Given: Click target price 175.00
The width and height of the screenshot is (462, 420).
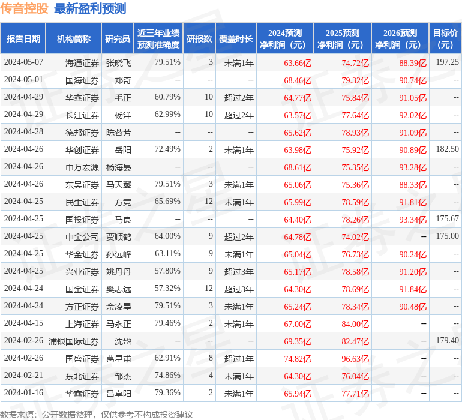Looking at the screenshot, I should (x=447, y=236).
